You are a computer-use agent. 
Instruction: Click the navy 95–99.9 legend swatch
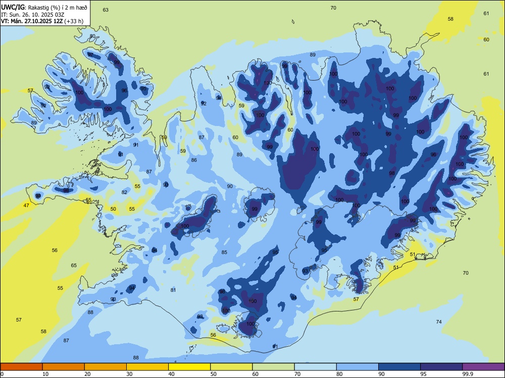pyautogui.click(x=441, y=367)
